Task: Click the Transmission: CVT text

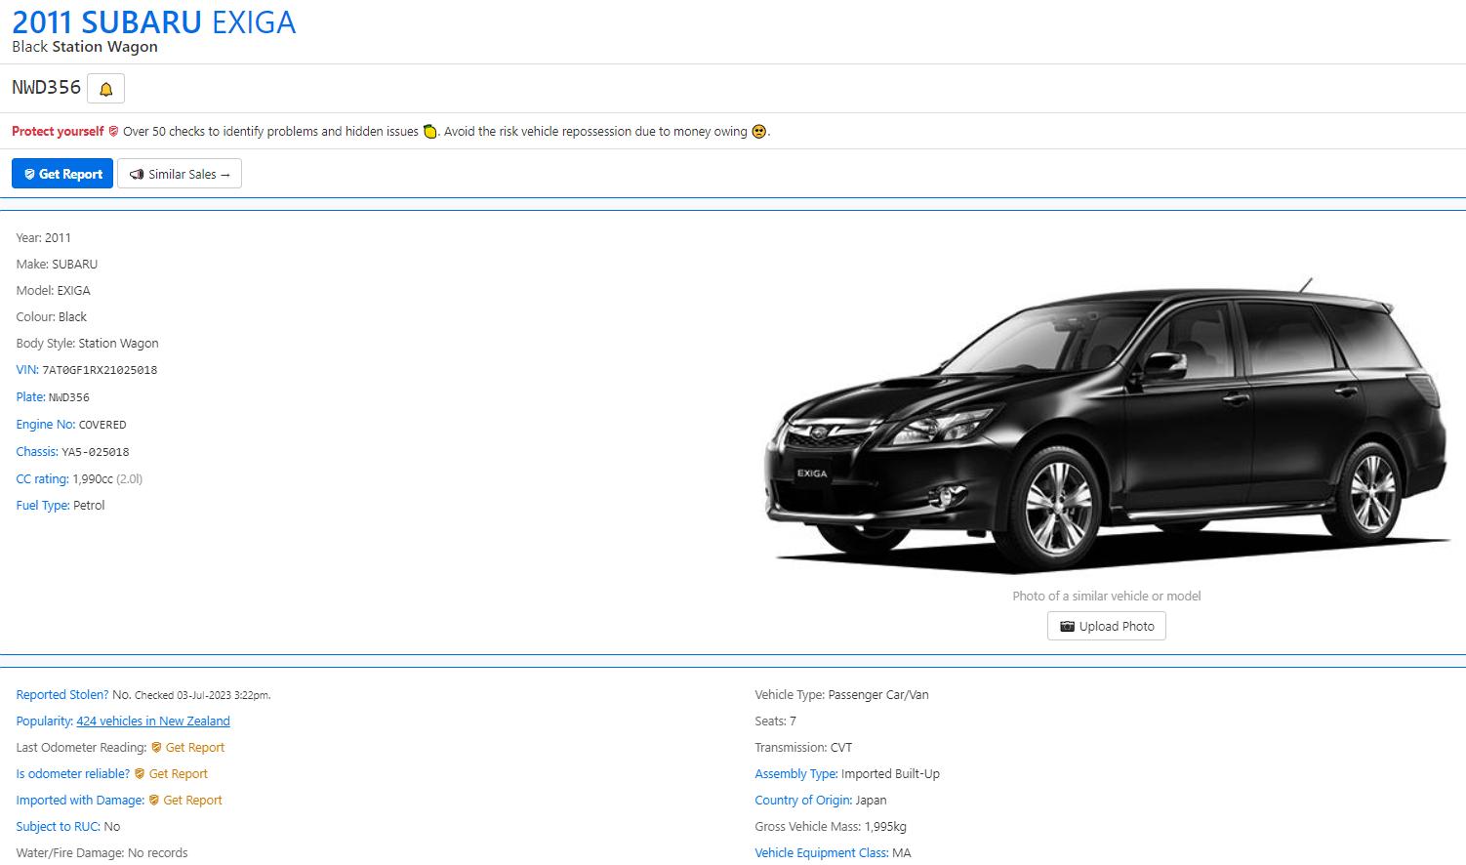Action: point(803,747)
